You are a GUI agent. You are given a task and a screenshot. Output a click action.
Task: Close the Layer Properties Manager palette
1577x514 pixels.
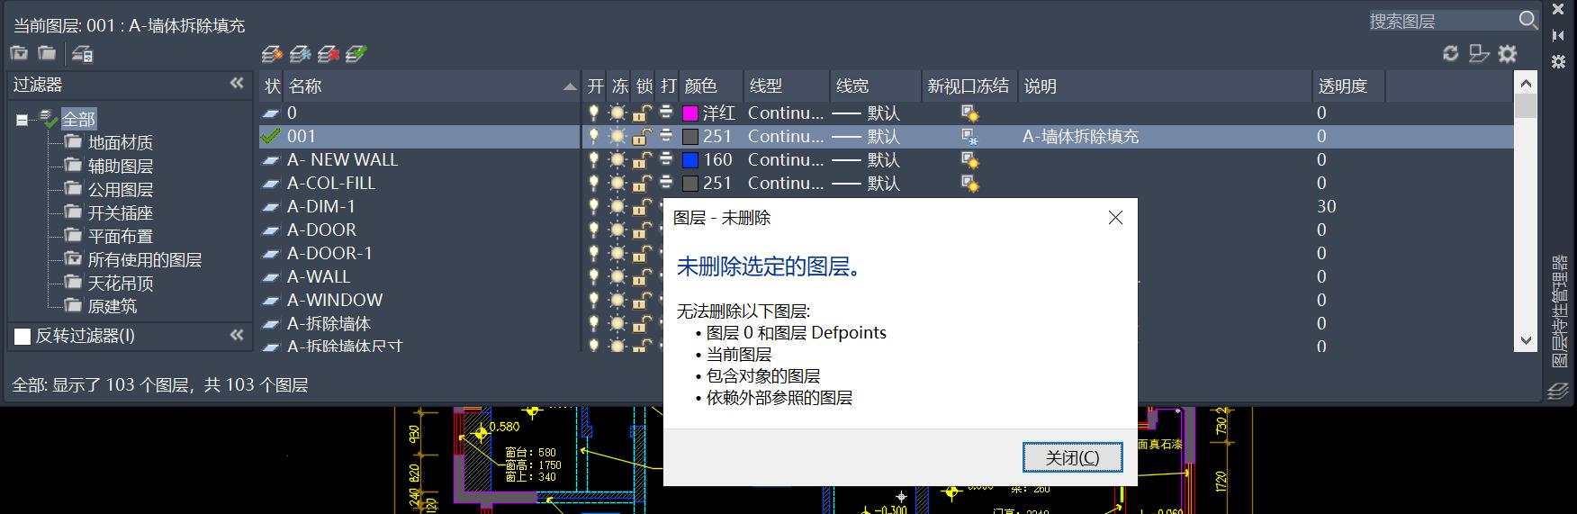point(1559,10)
